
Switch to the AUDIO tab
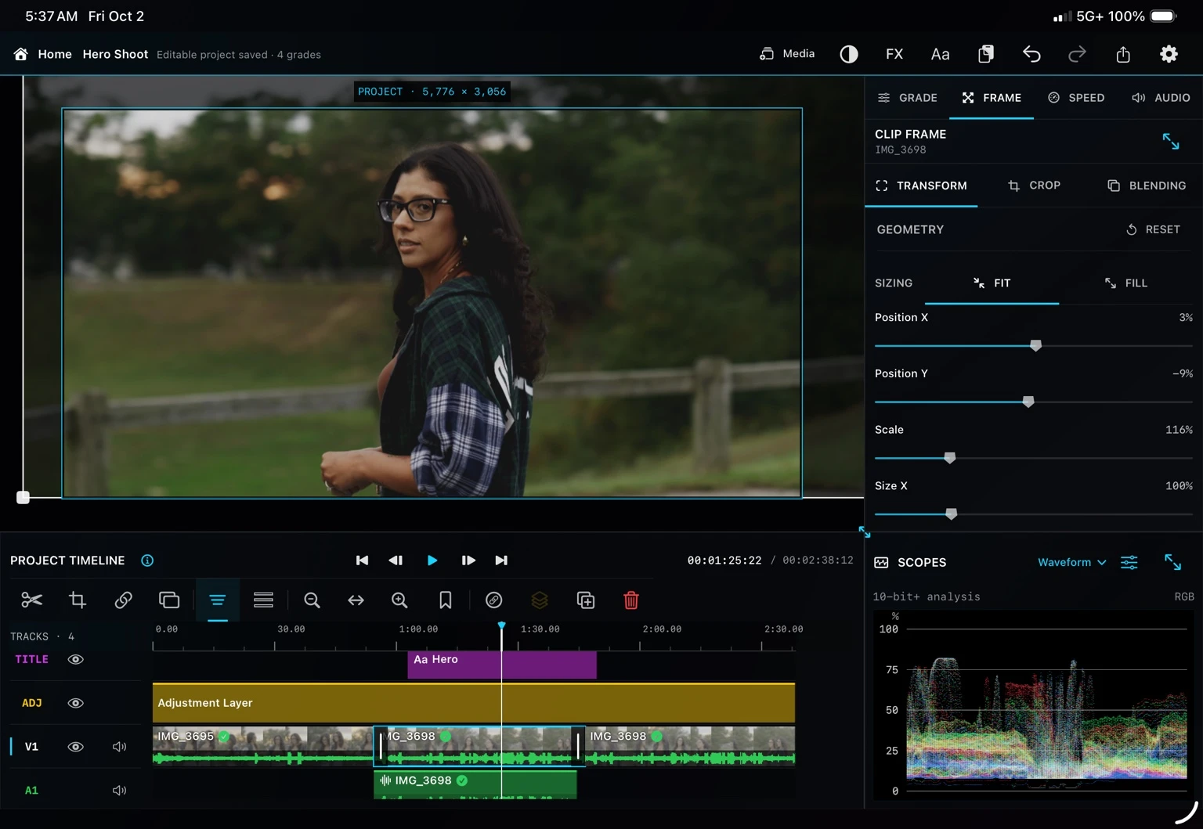1161,98
